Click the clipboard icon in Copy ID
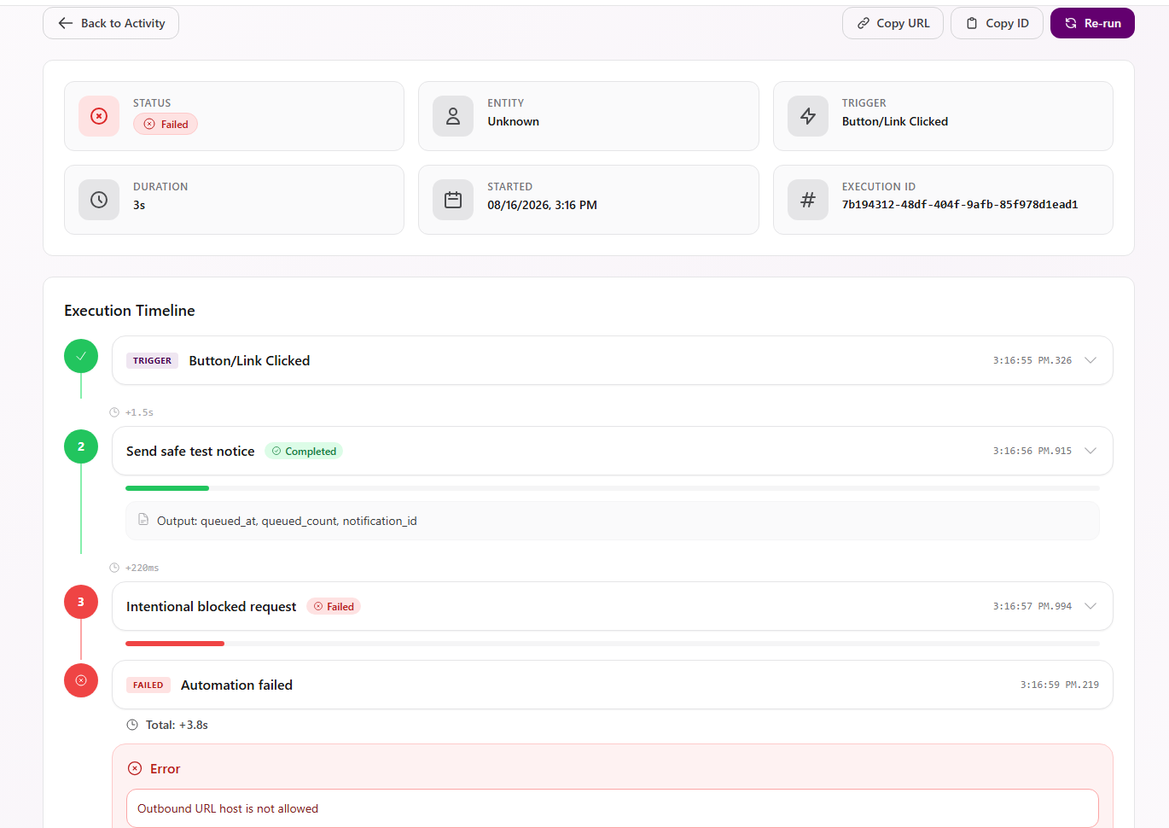Viewport: 1169px width, 828px height. pyautogui.click(x=972, y=23)
